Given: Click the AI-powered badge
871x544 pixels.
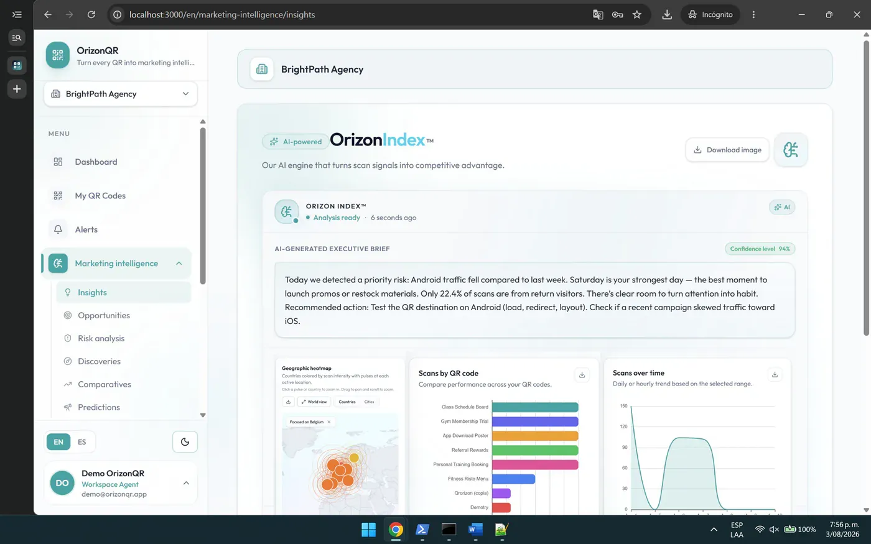Looking at the screenshot, I should pos(296,142).
